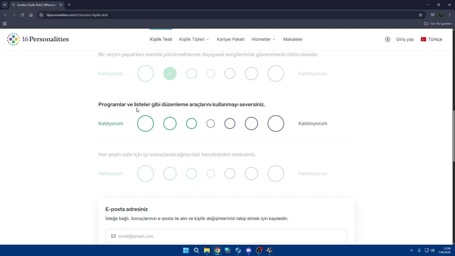Image resolution: width=455 pixels, height=256 pixels.
Task: Select second disagree circle for Programlar ve listeler
Action: pos(251,123)
